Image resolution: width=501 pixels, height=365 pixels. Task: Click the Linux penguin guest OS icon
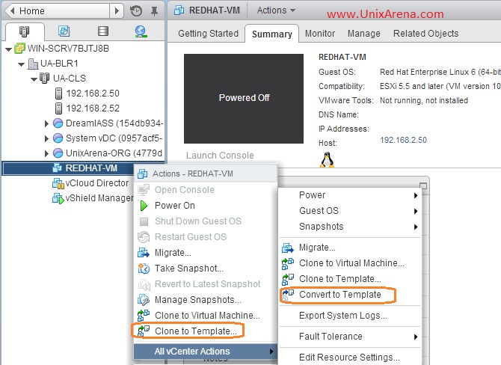327,159
